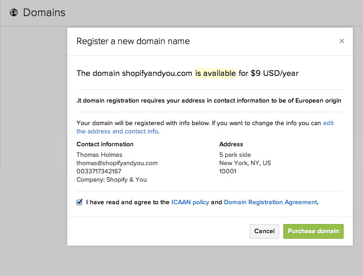Click the highlighted 'is available' text
Screen dimensions: 363x276
click(216, 73)
